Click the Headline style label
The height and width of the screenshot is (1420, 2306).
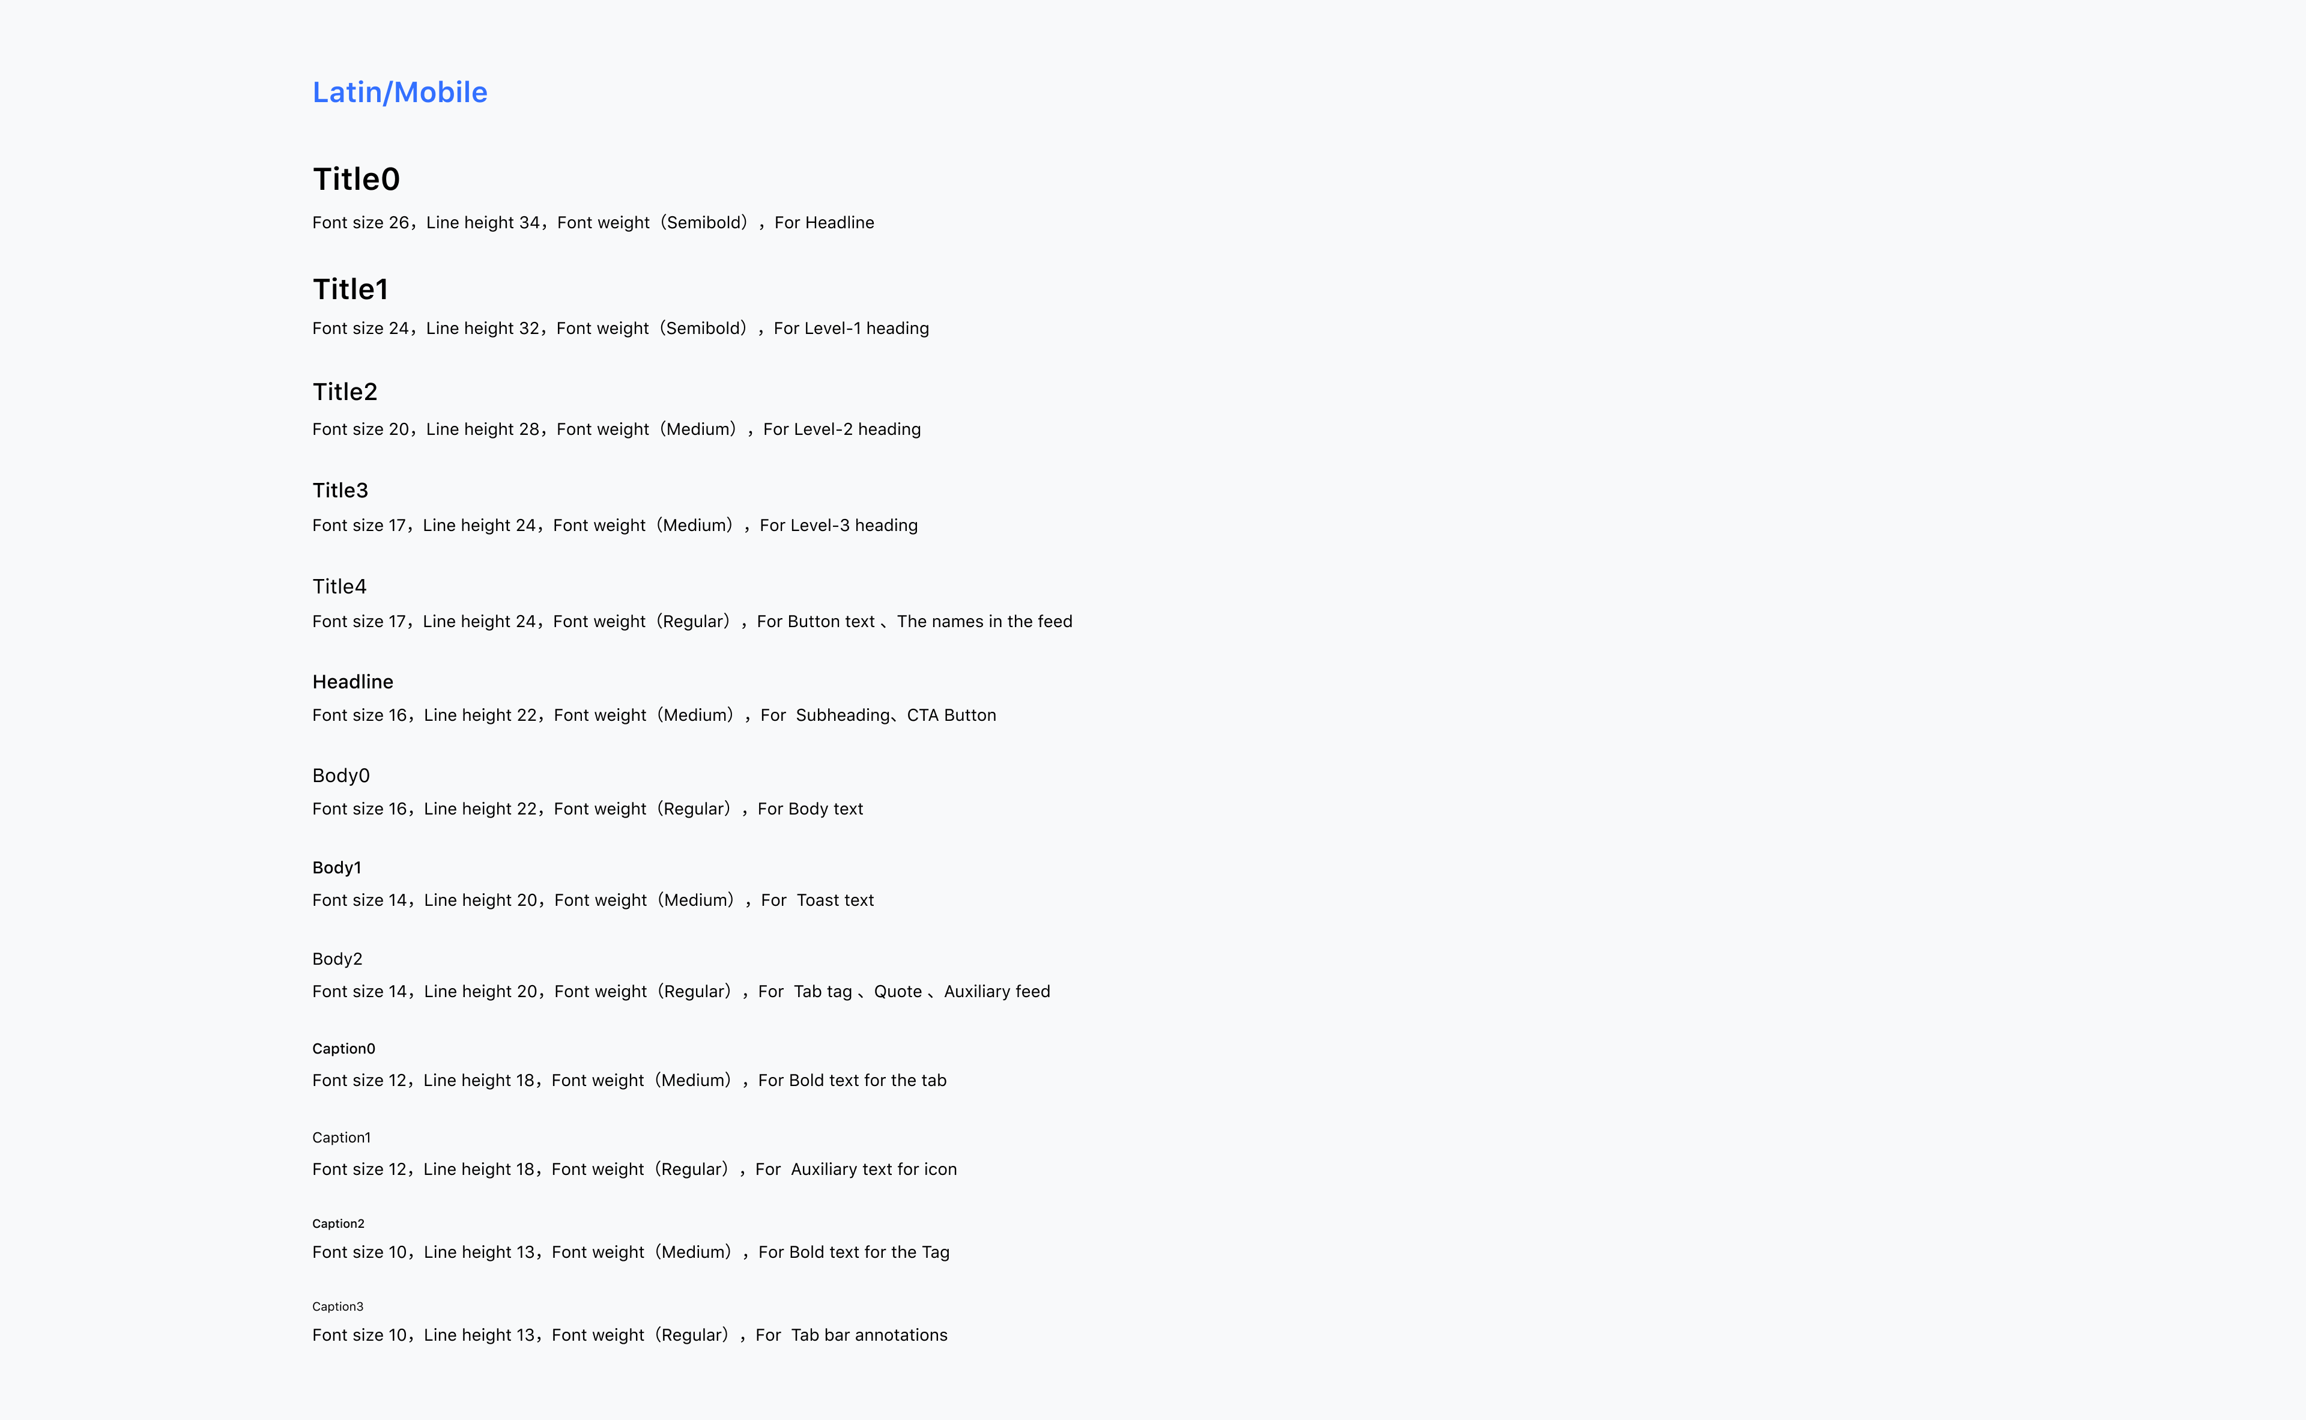click(x=352, y=682)
